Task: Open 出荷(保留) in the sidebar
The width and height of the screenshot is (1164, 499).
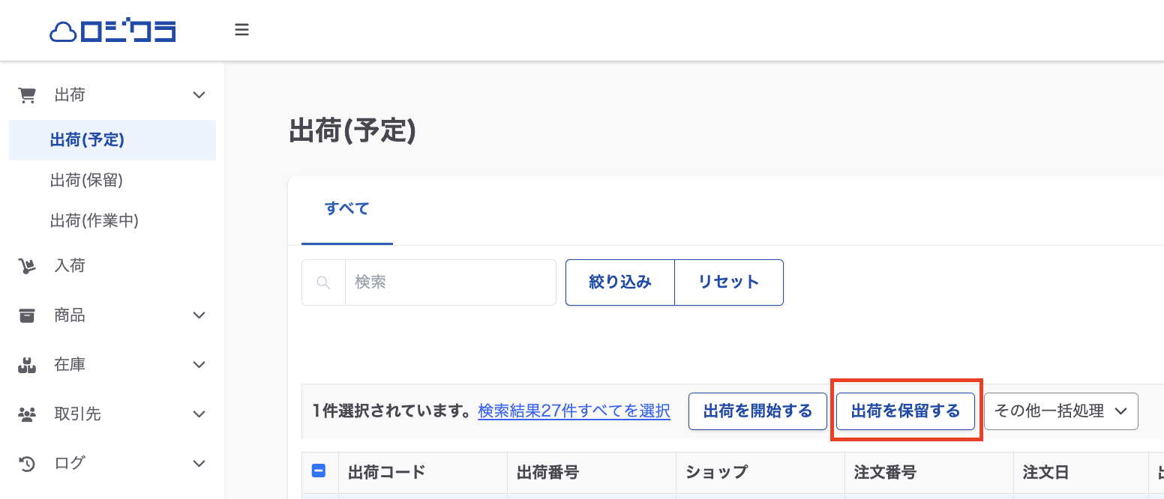Action: [86, 180]
